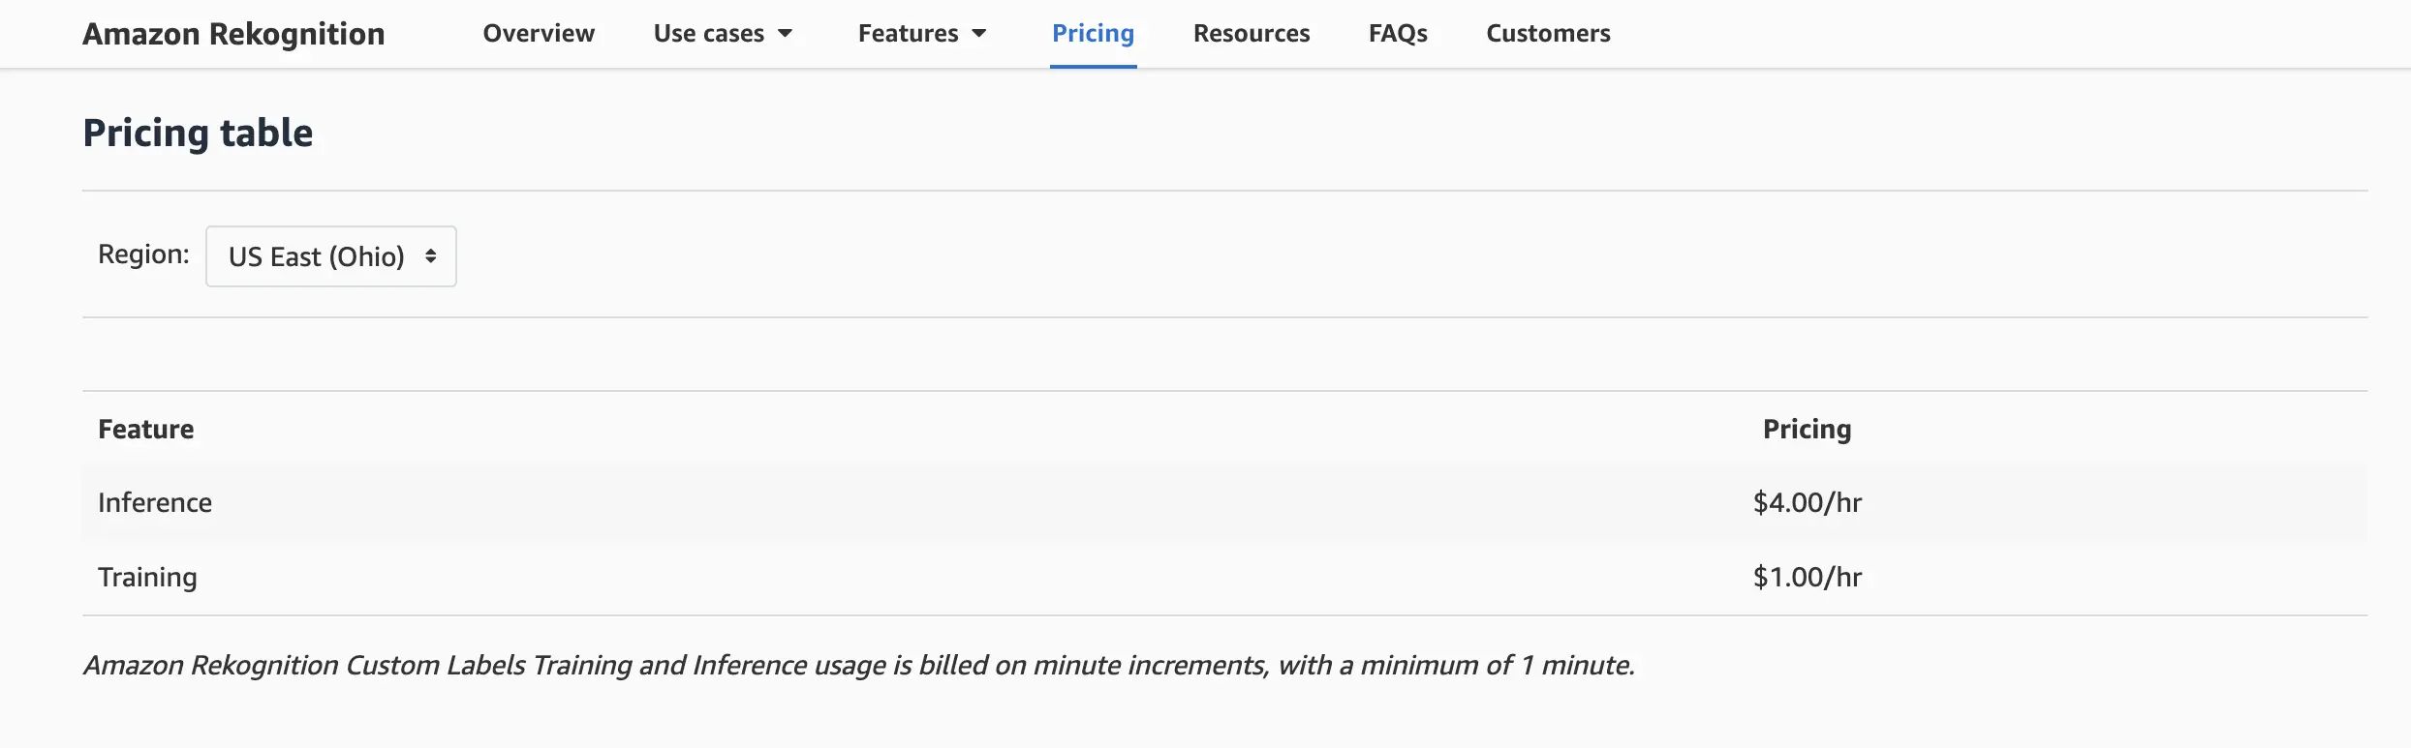Image resolution: width=2411 pixels, height=748 pixels.
Task: Expand the Use cases menu
Action: click(724, 33)
